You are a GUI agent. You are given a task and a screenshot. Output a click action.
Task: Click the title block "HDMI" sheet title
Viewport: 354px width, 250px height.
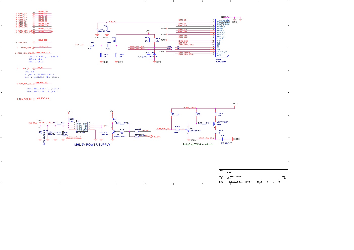229,173
